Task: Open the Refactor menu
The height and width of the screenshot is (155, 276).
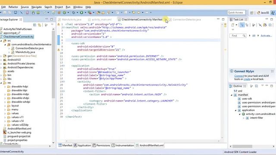Action: [x=13, y=7]
